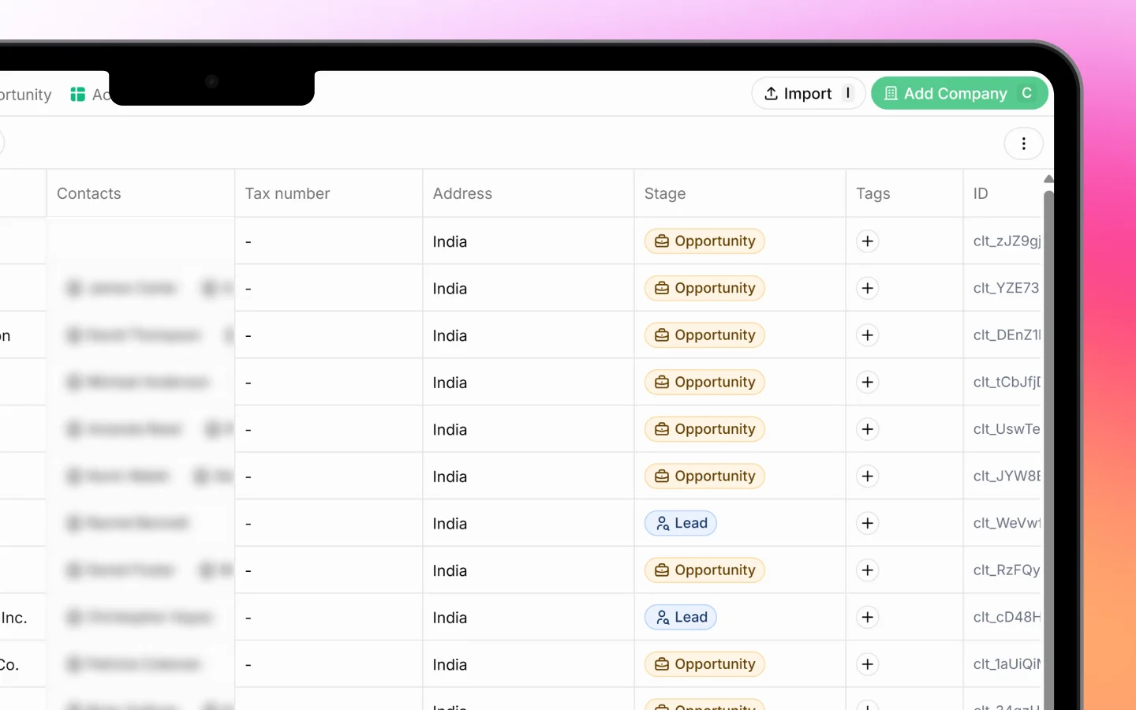
Task: Add a tag to row clt_JYW8
Action: tap(868, 476)
